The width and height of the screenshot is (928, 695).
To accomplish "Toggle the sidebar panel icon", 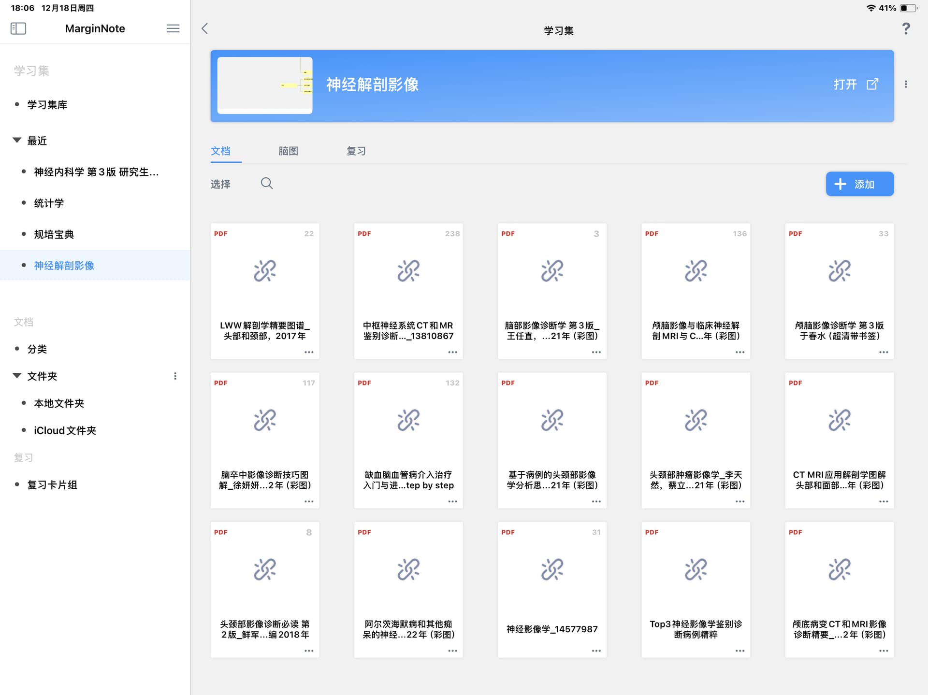I will pos(18,28).
